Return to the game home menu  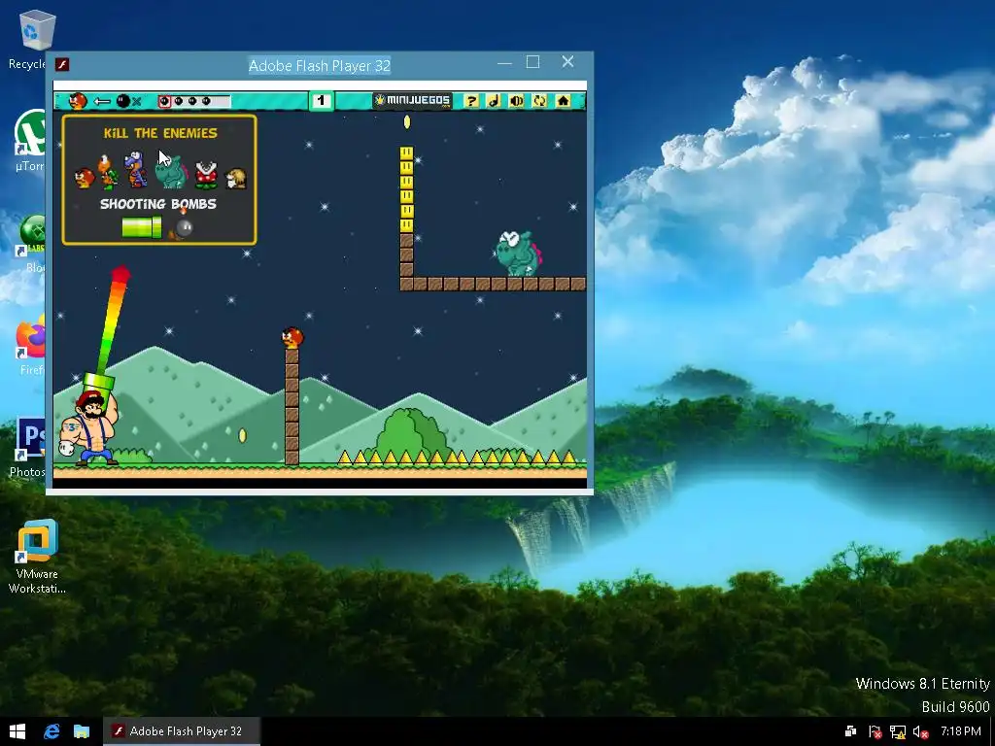(563, 101)
